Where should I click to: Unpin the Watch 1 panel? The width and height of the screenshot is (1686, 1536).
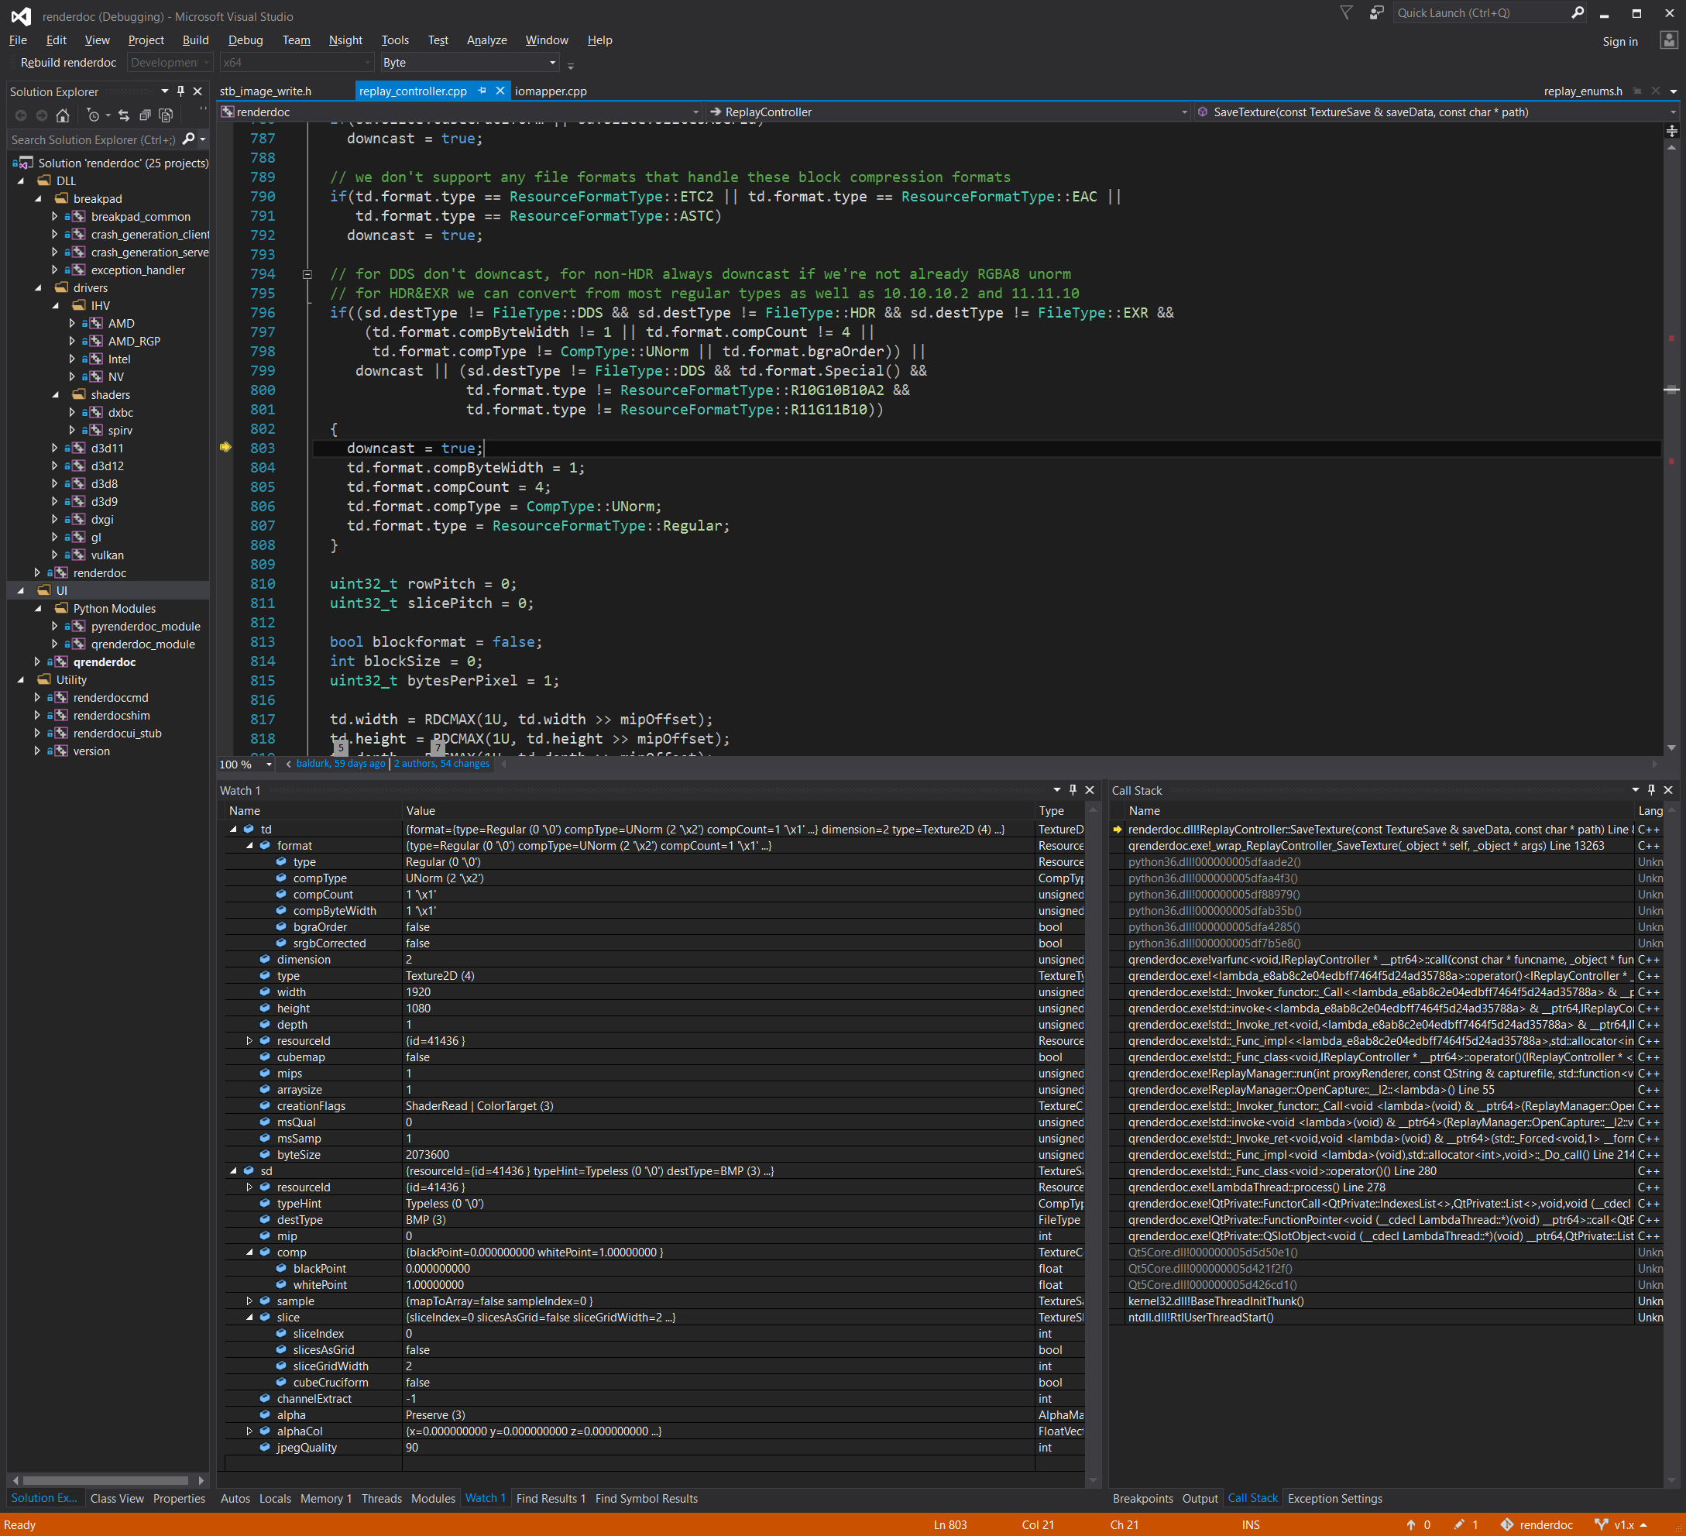coord(1073,790)
